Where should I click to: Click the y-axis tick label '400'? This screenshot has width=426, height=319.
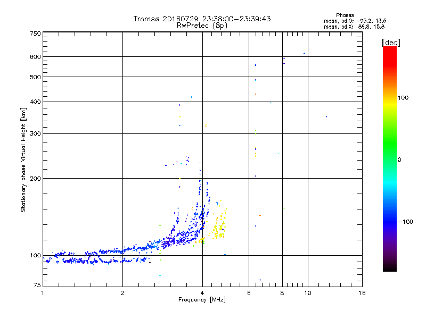click(x=35, y=102)
